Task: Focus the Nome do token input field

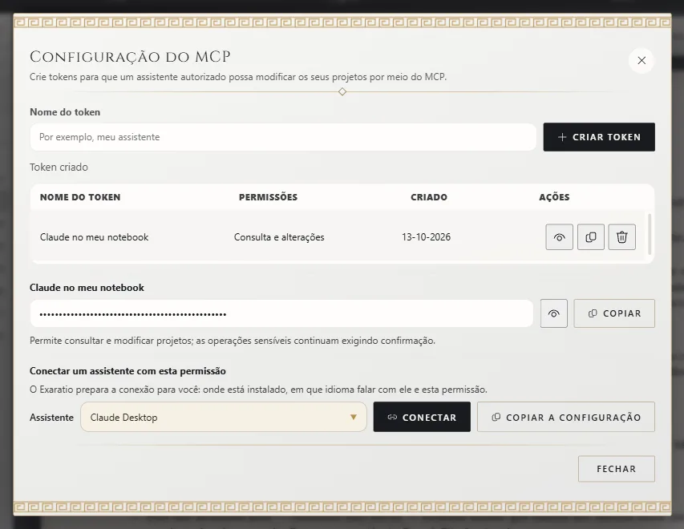Action: pyautogui.click(x=283, y=137)
